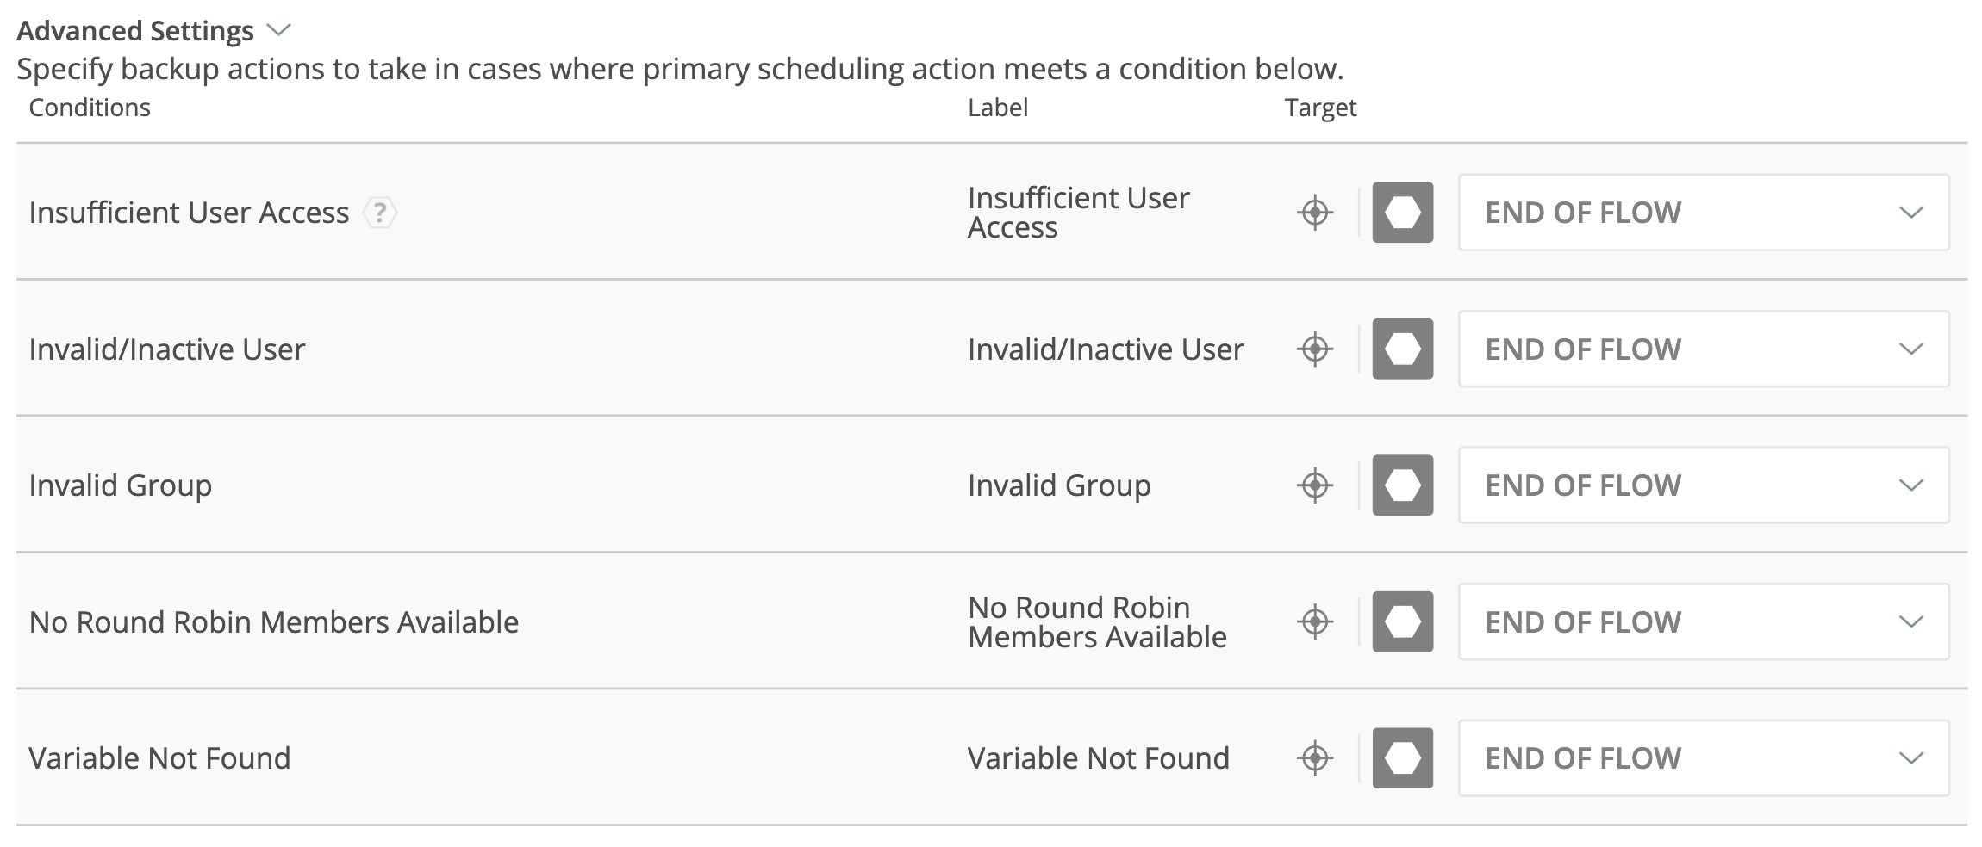This screenshot has height=847, width=1982.
Task: Click target crosshair icon for Invalid/Inactive User
Action: [1315, 349]
